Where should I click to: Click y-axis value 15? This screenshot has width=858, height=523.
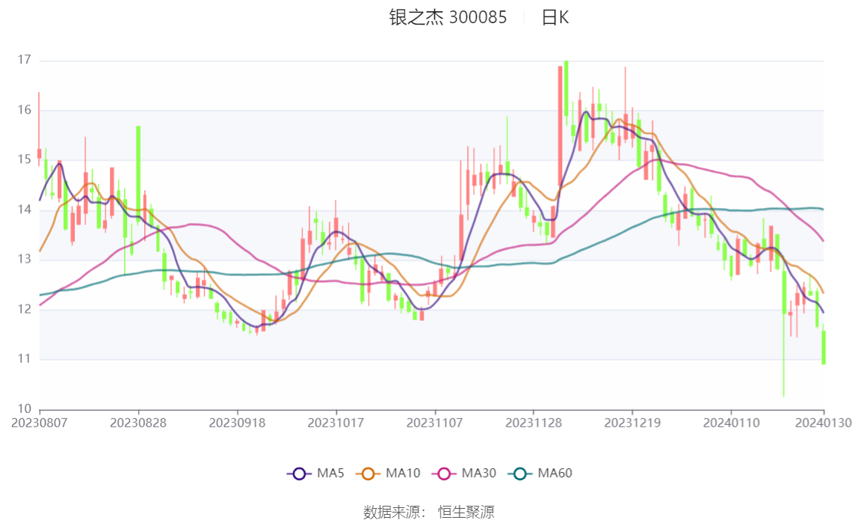(x=24, y=159)
